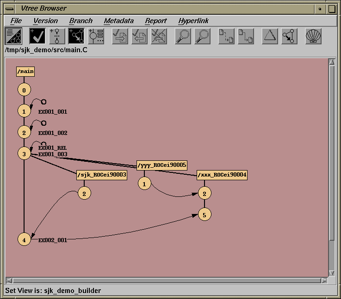Screen dimensions: 341x299
Task: Toggle the merge arrows display toolbar button
Action: [x=76, y=36]
